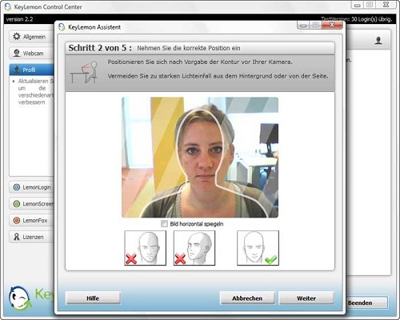Viewport: 400px width, 320px height.
Task: Open the LemonScreen green icon entry
Action: click(x=17, y=204)
